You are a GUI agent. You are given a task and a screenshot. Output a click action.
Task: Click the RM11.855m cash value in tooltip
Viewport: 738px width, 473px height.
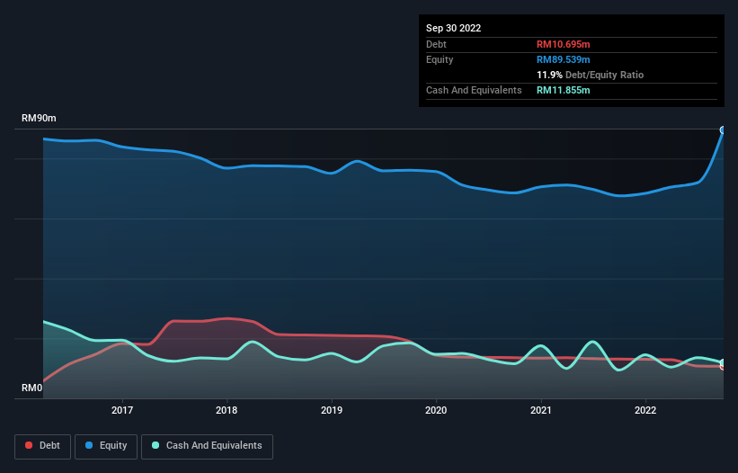click(564, 90)
